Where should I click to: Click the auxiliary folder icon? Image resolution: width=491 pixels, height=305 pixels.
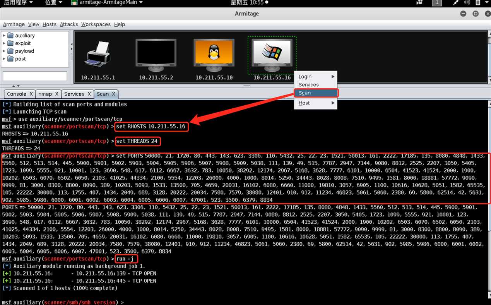pyautogui.click(x=10, y=36)
